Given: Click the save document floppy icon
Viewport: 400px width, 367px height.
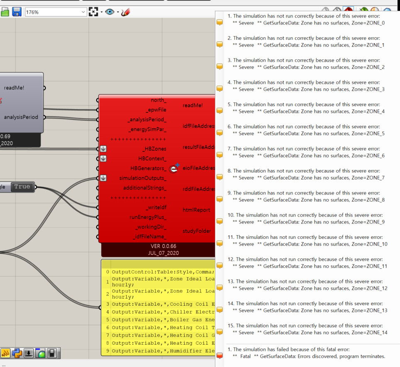Looking at the screenshot, I should click(x=17, y=12).
